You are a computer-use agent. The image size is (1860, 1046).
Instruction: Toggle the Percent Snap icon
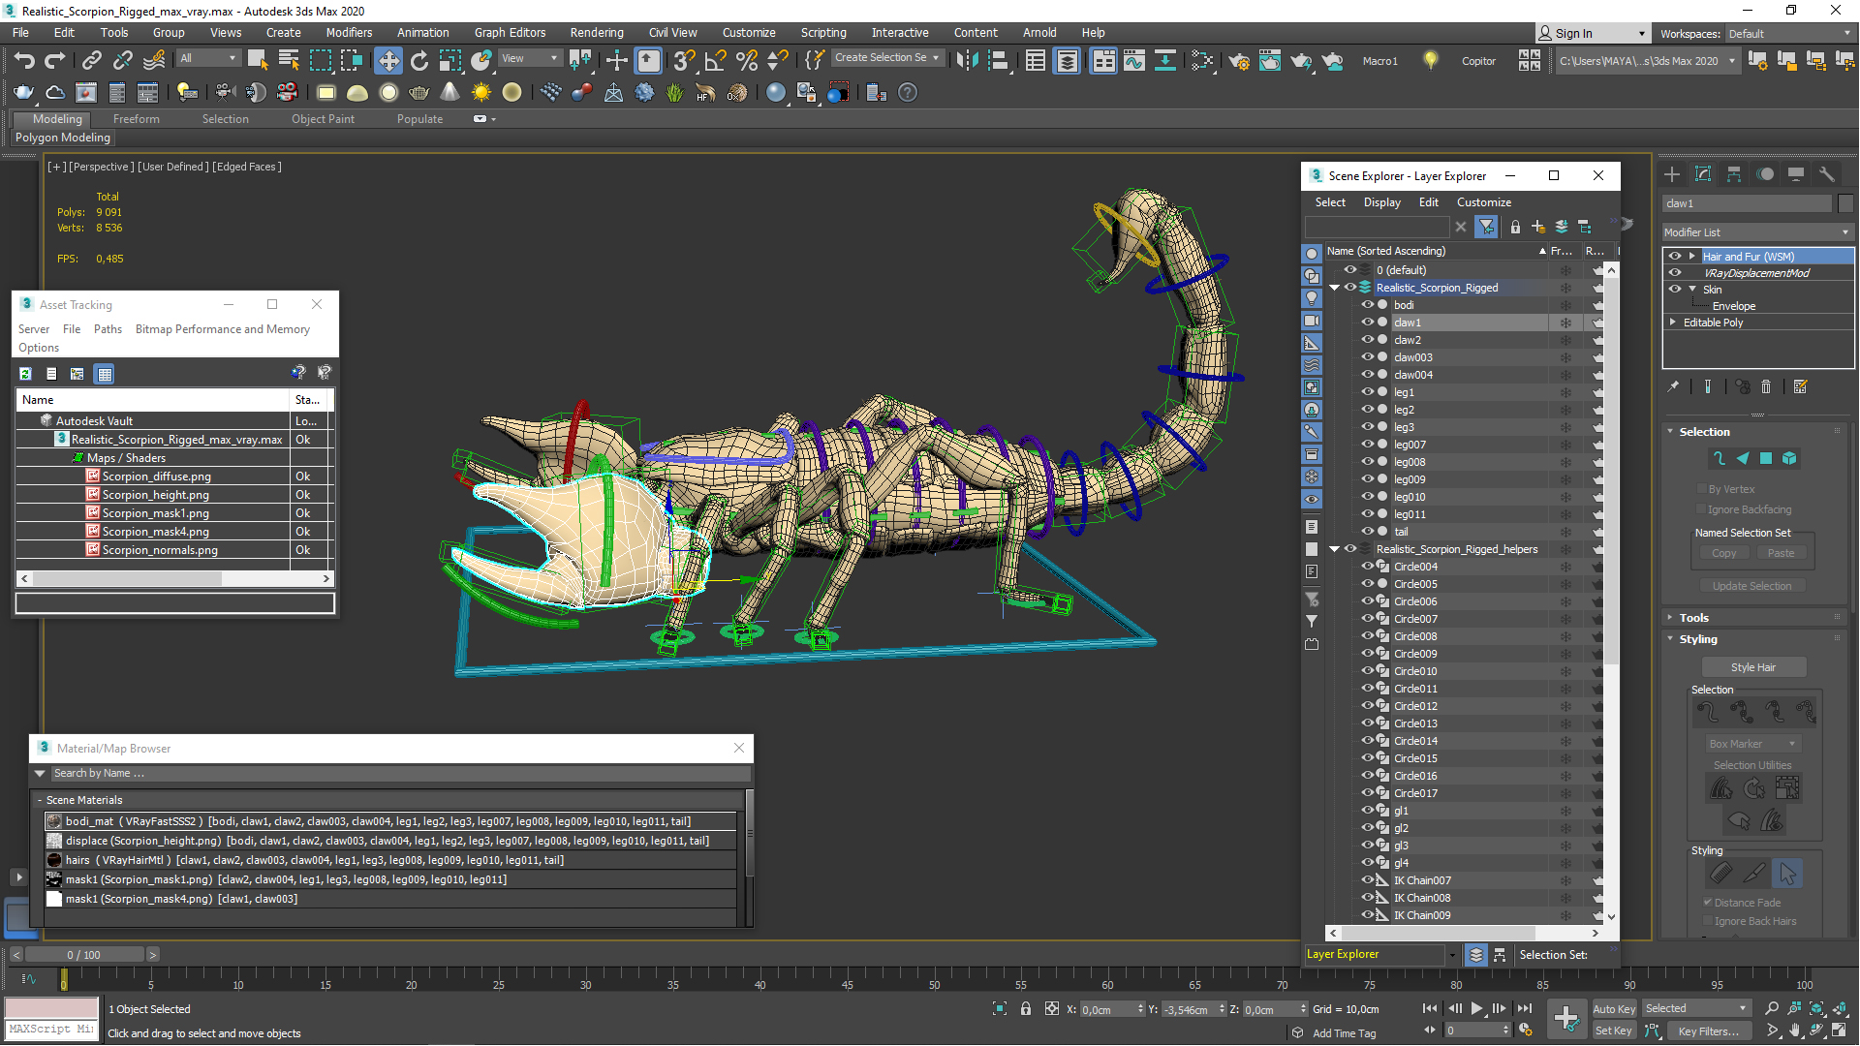(746, 61)
